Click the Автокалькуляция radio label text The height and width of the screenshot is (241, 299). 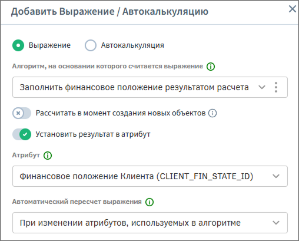coord(132,45)
